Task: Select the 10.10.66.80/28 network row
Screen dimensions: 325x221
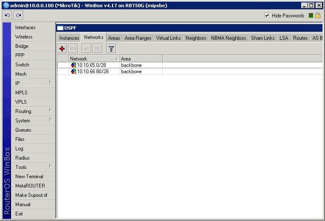Action: point(189,72)
